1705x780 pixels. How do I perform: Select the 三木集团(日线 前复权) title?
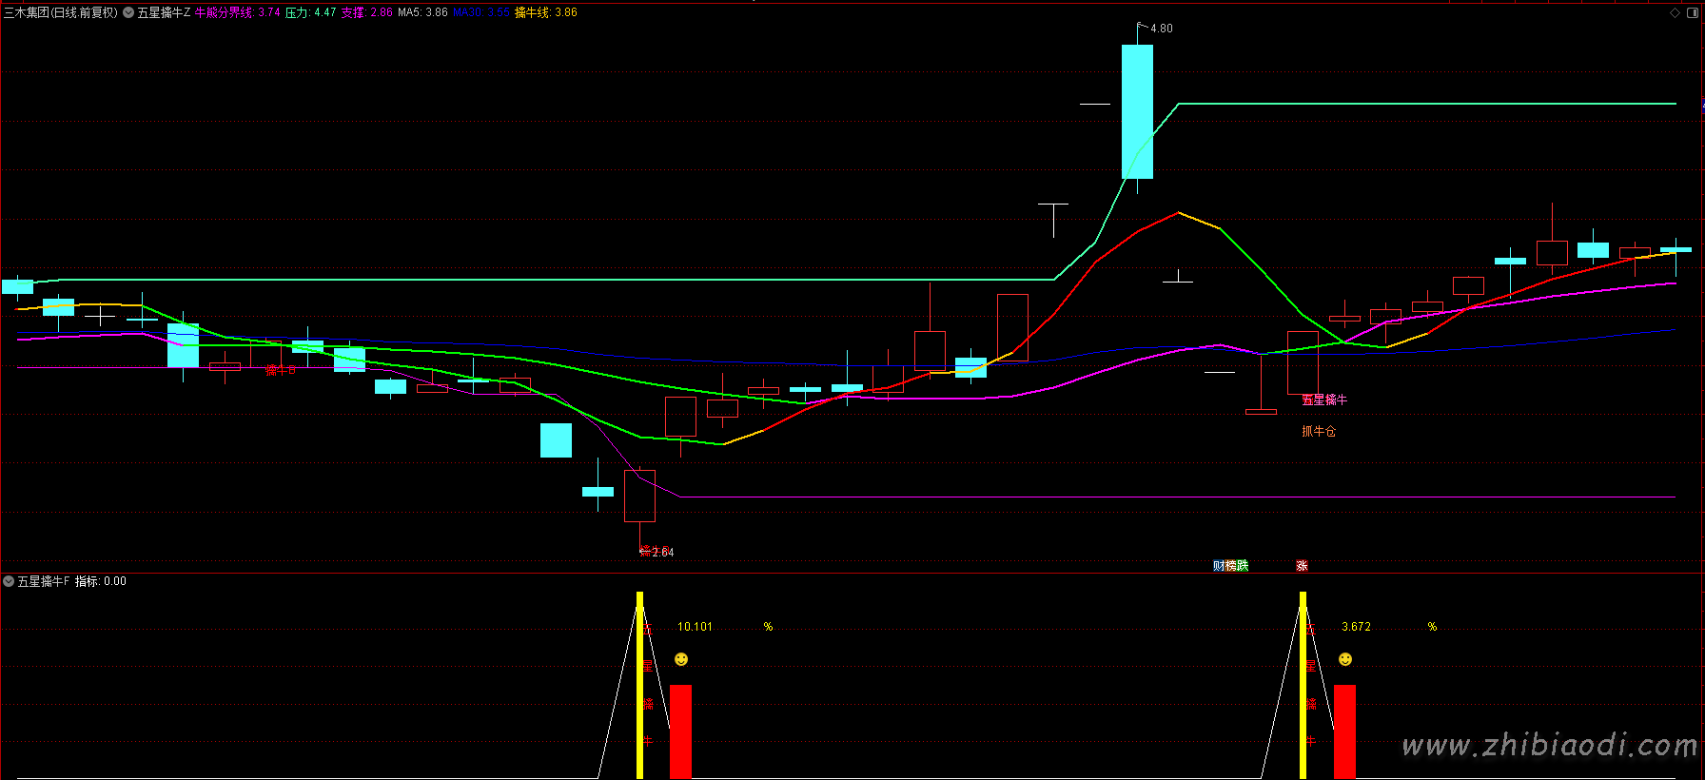click(61, 12)
